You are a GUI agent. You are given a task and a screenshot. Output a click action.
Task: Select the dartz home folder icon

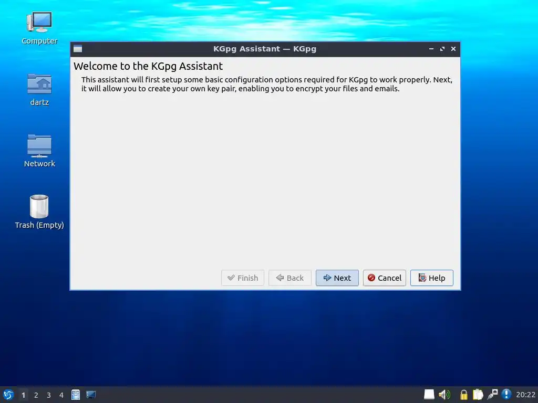(39, 90)
